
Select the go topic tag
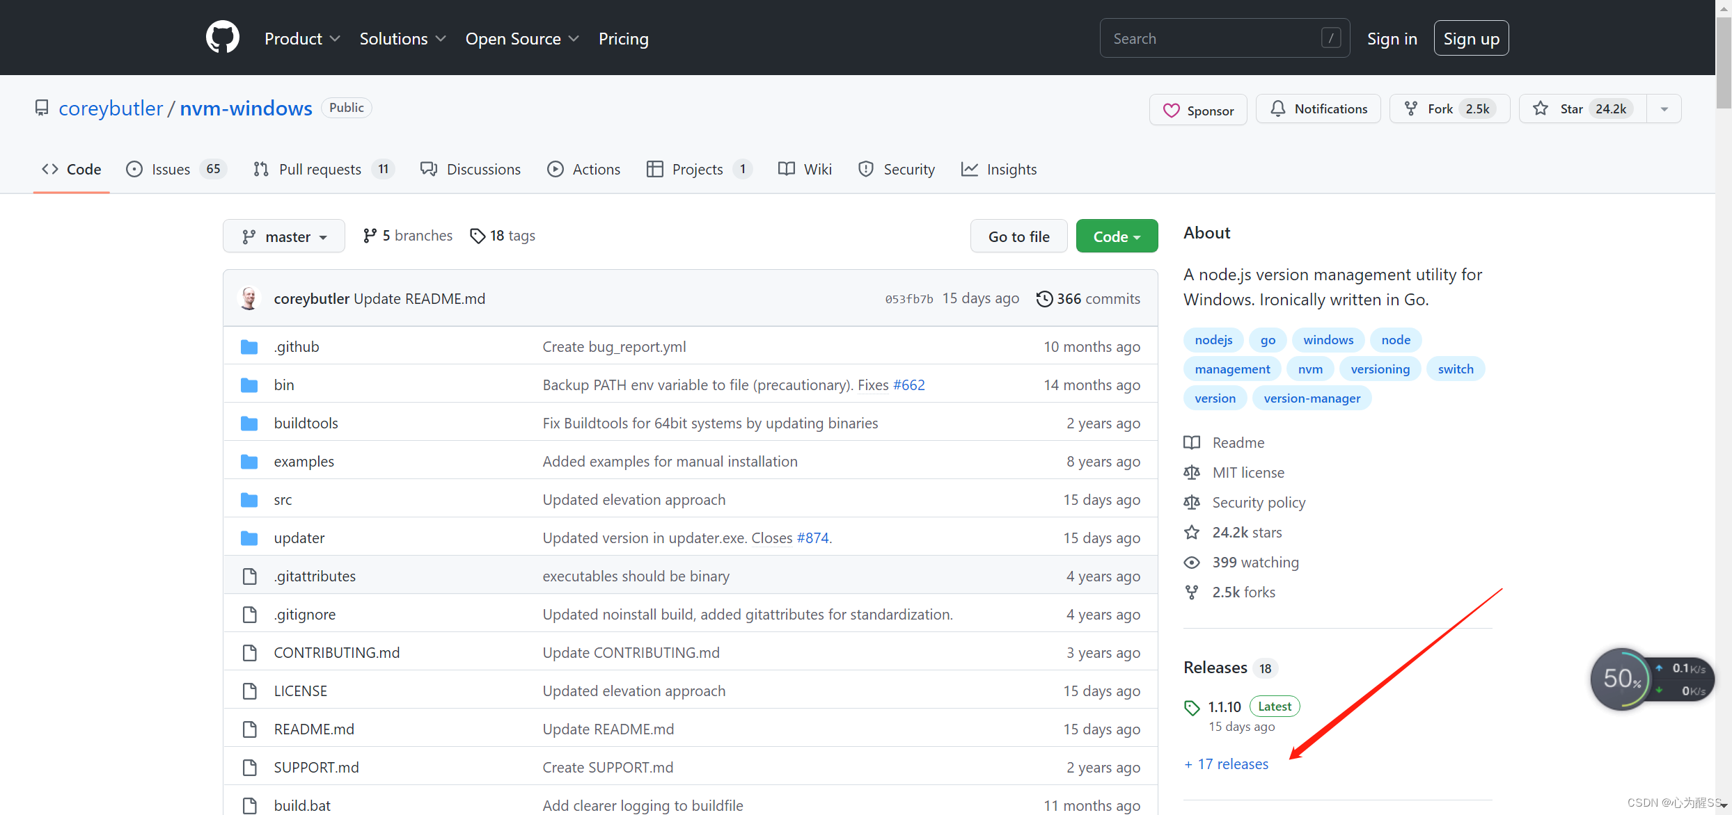(1268, 339)
